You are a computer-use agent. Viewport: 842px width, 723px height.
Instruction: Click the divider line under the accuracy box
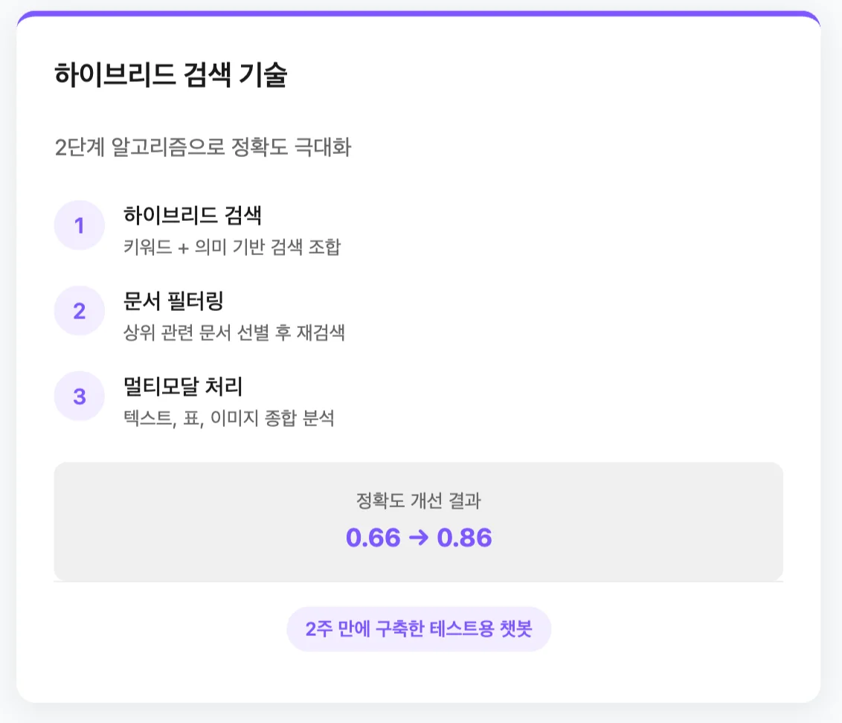coord(419,582)
